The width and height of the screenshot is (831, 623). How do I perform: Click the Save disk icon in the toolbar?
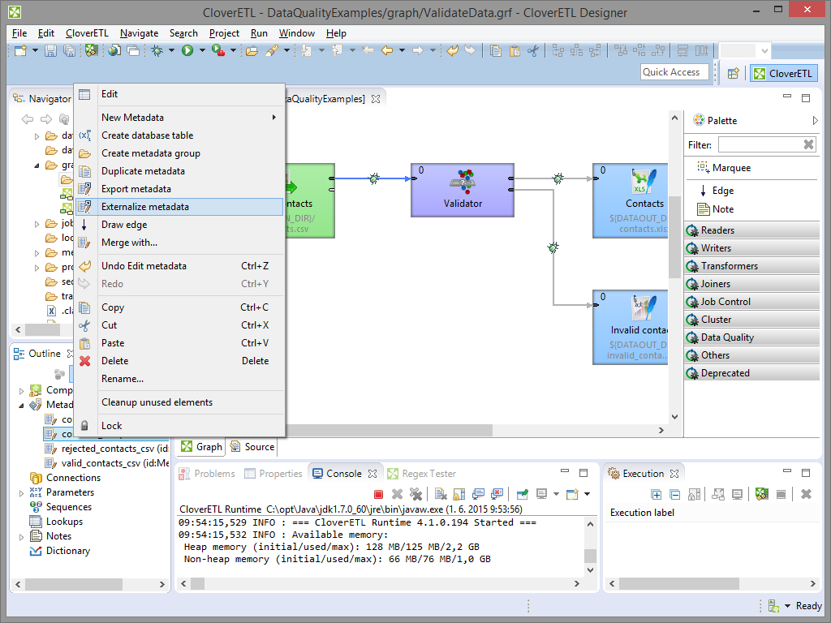[x=50, y=51]
